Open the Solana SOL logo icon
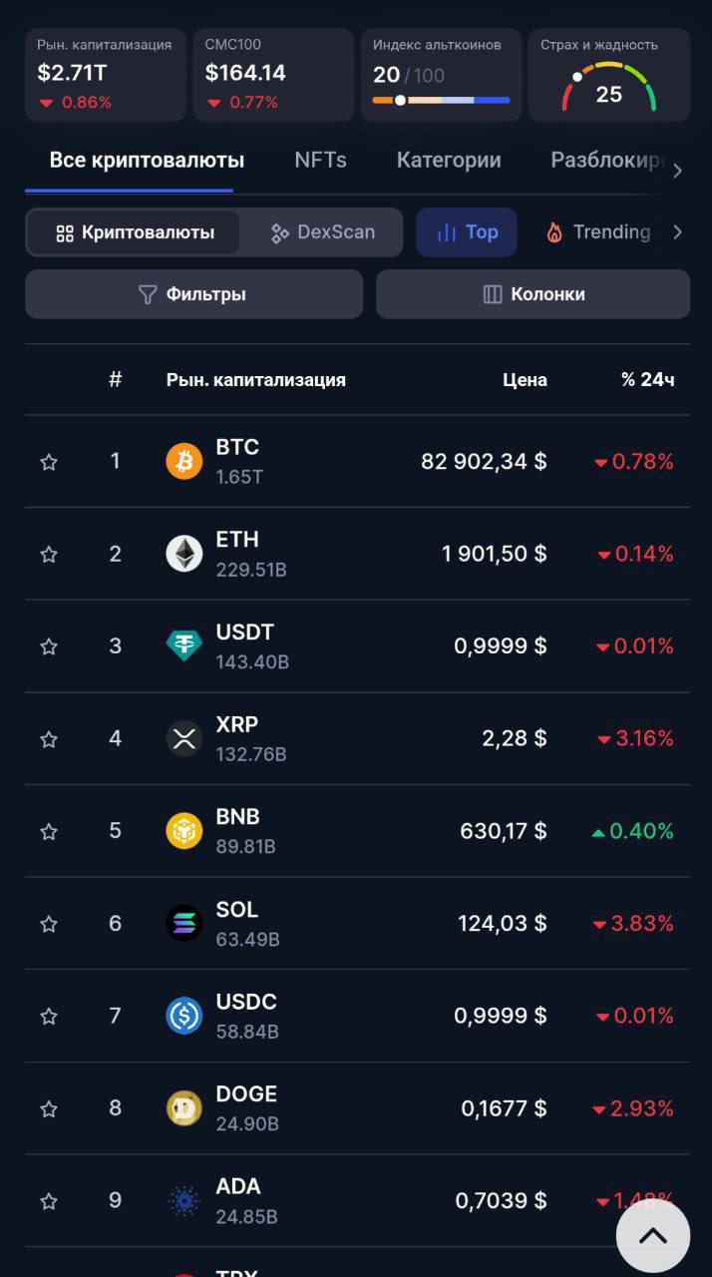The height and width of the screenshot is (1277, 712). pos(183,923)
